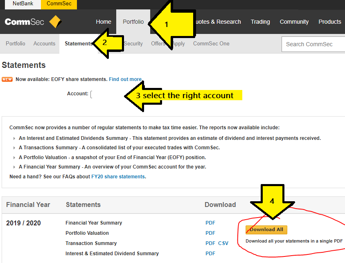Image resolution: width=345 pixels, height=263 pixels.
Task: Open the CommSec One sub-tab
Action: (211, 43)
